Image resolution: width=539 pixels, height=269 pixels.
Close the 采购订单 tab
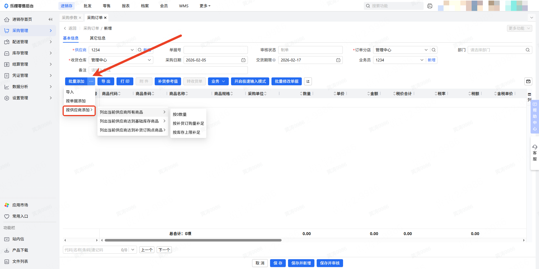coord(105,18)
